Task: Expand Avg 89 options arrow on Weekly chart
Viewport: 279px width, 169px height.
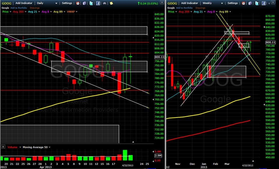Action: pos(230,12)
